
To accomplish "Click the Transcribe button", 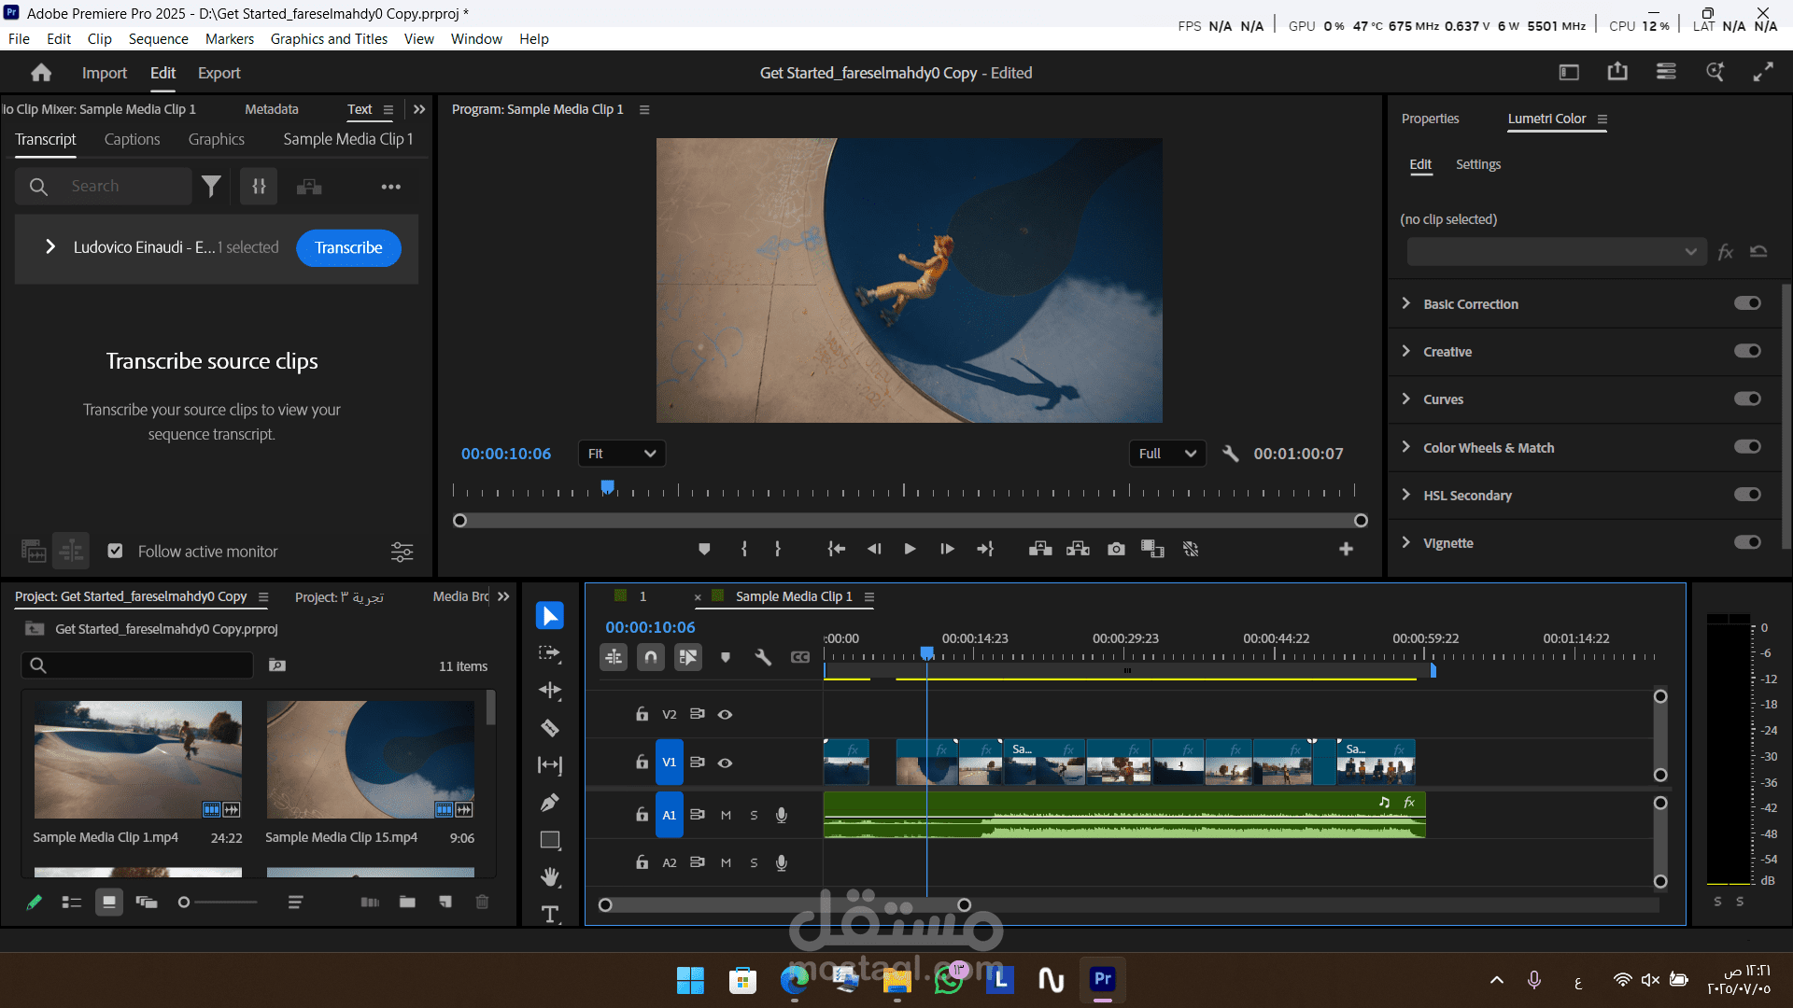I will [x=348, y=247].
